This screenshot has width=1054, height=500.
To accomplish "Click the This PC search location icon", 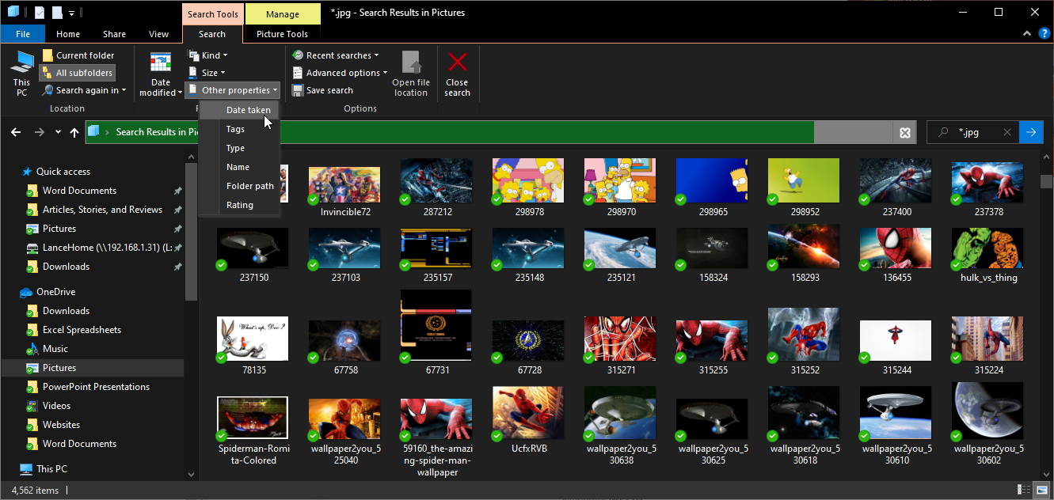I will point(21,74).
